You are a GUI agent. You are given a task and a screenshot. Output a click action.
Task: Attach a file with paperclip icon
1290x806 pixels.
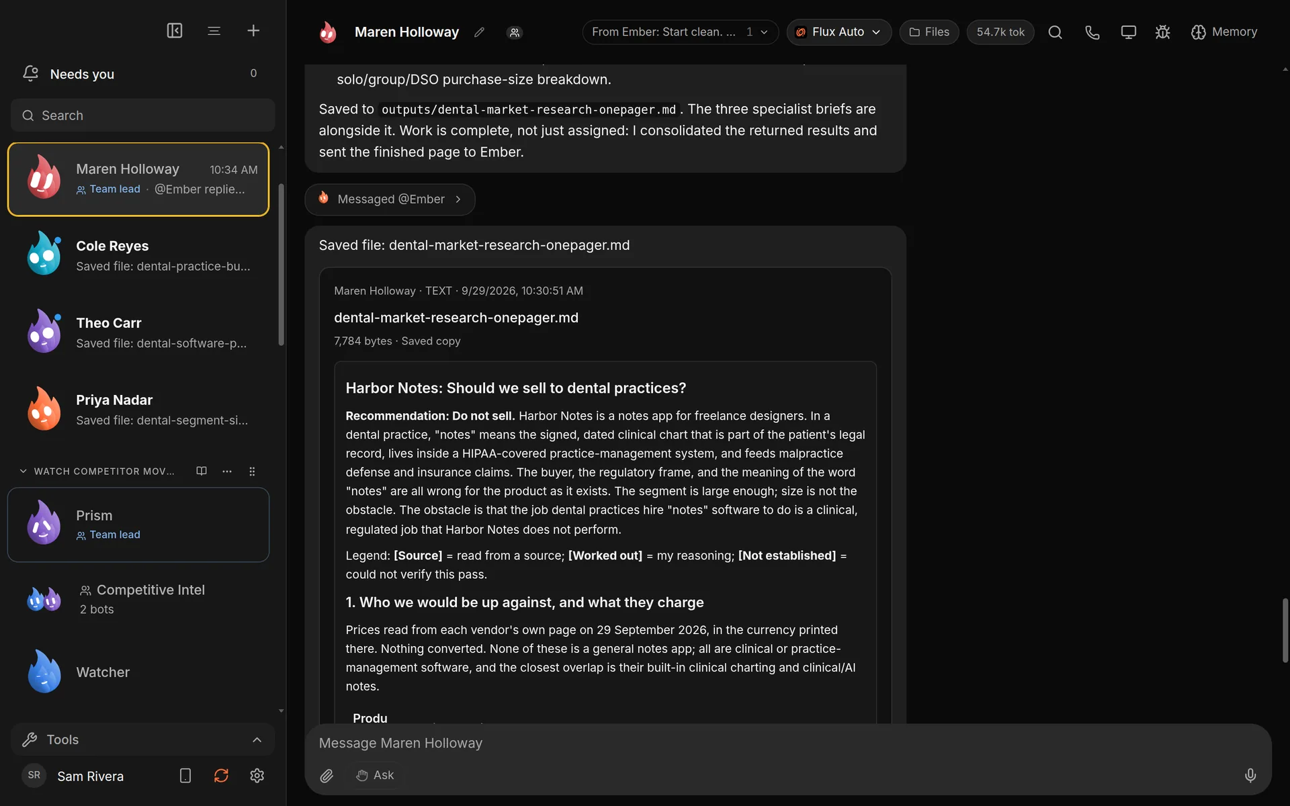point(327,776)
